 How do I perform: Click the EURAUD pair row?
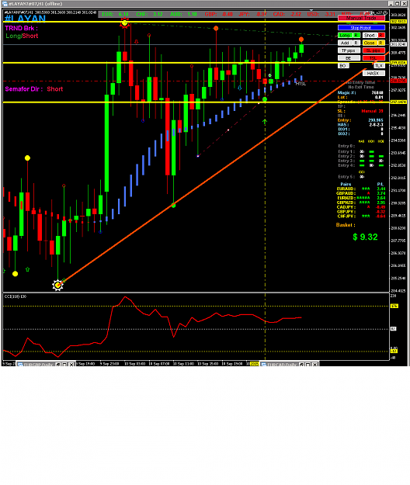(x=361, y=189)
